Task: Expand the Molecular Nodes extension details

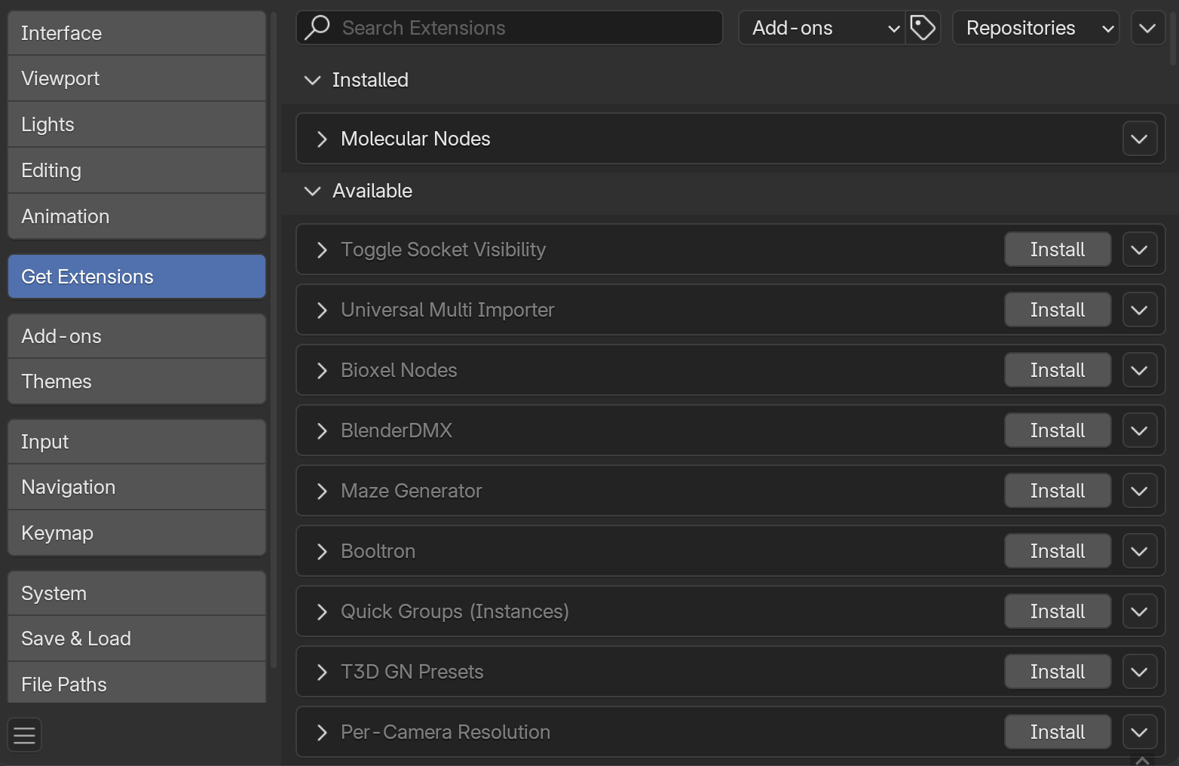Action: coord(322,139)
